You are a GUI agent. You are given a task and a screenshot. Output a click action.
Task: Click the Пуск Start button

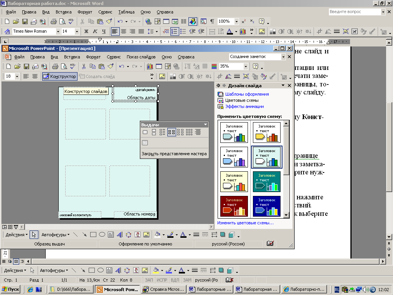point(10,289)
